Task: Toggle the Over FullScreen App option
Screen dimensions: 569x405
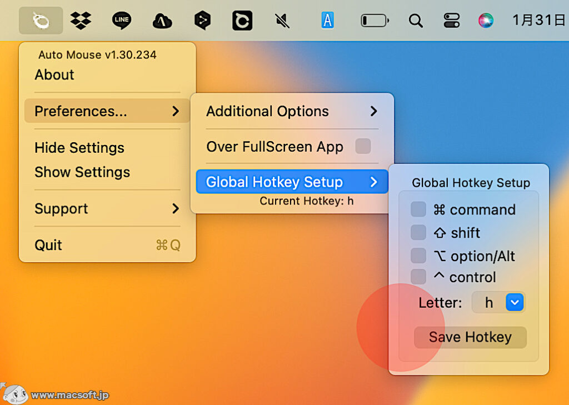Action: pyautogui.click(x=363, y=146)
